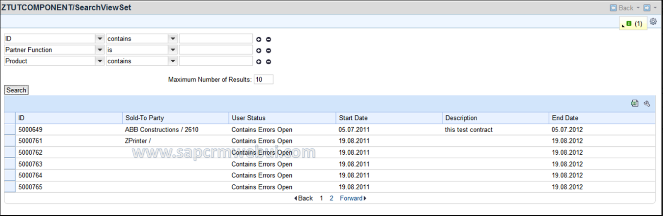Click 'ZPrinter /' sold-to party cell

coord(138,141)
